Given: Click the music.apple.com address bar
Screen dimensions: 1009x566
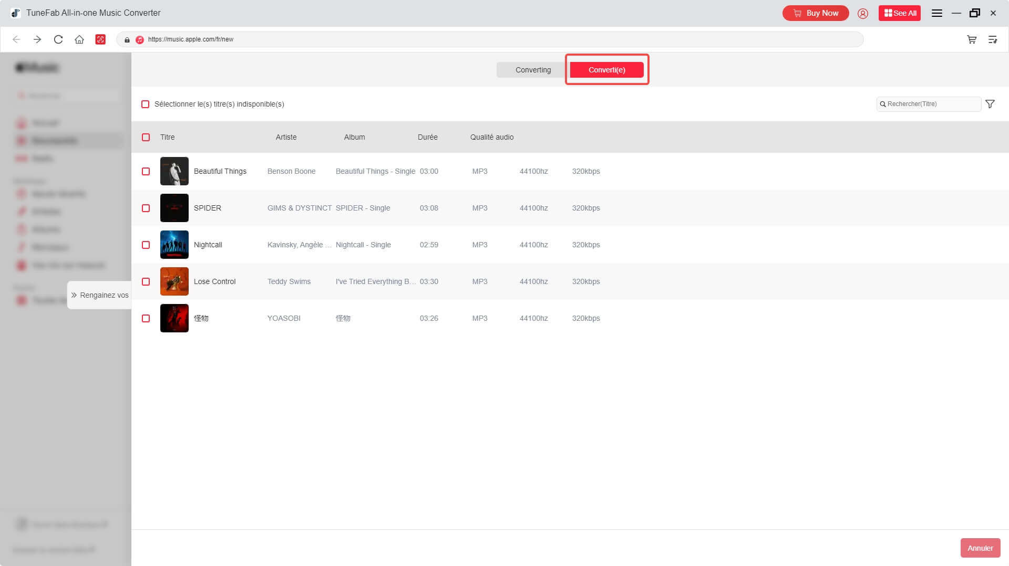Looking at the screenshot, I should 490,39.
